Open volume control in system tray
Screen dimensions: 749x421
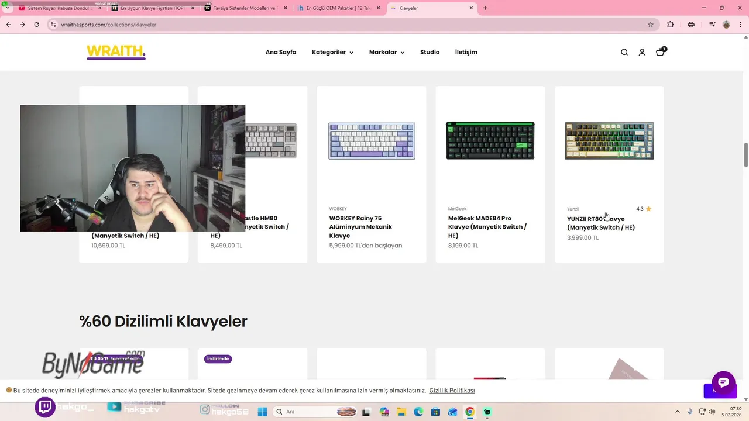click(712, 412)
